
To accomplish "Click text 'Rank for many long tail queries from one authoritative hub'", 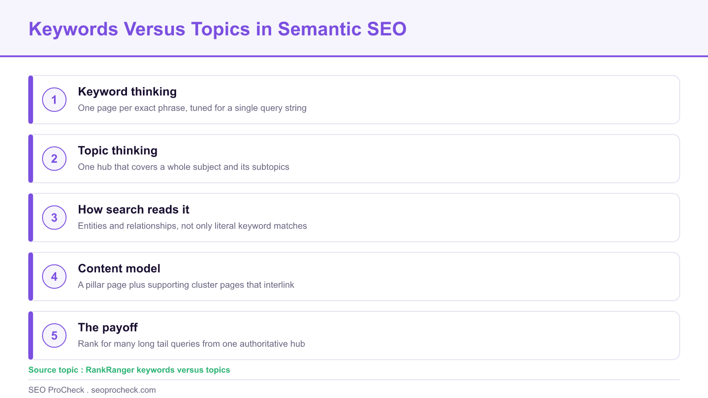I will (x=191, y=344).
